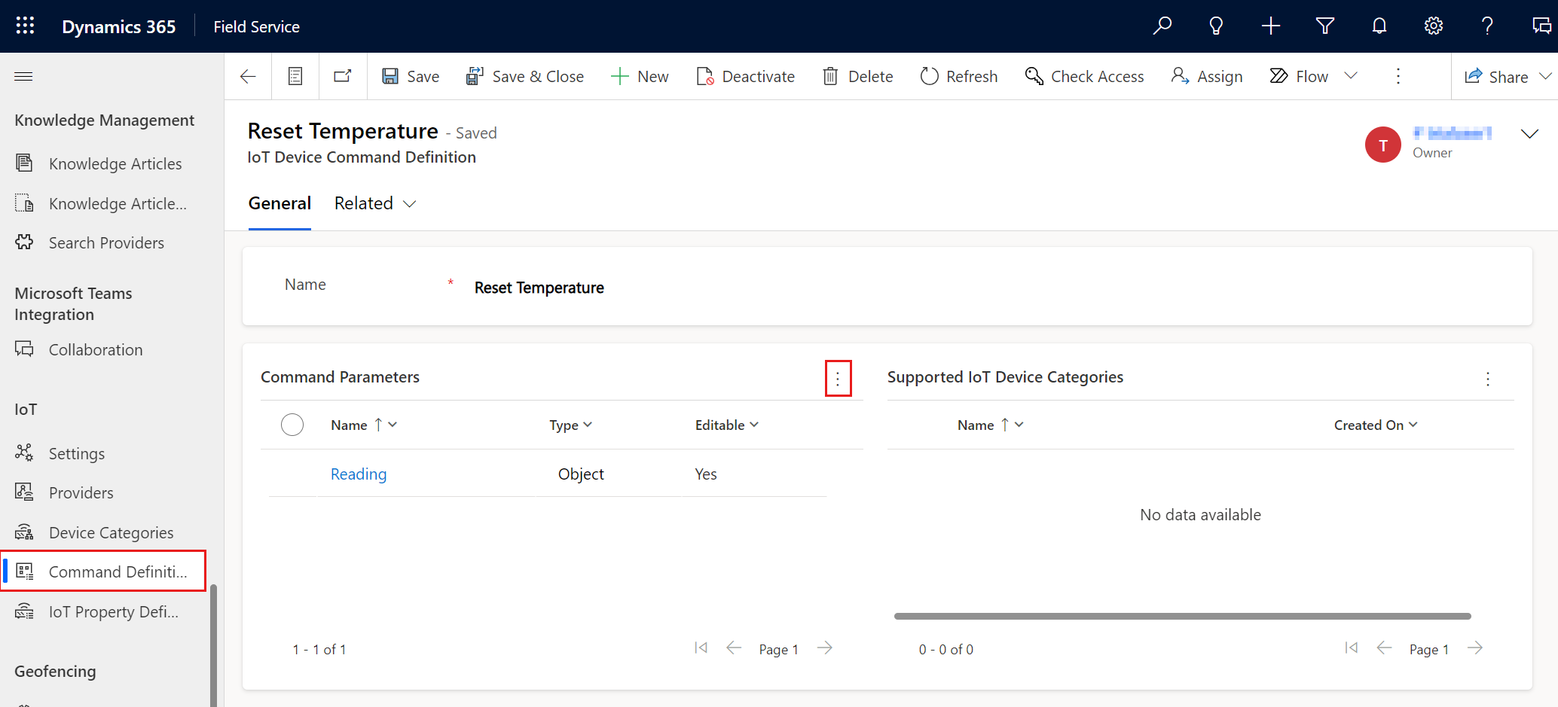Open Command Parameters more options menu
Screen dimensions: 1558x707
838,378
